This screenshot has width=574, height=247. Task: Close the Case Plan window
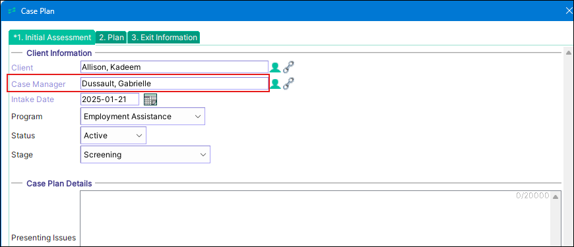pos(569,11)
